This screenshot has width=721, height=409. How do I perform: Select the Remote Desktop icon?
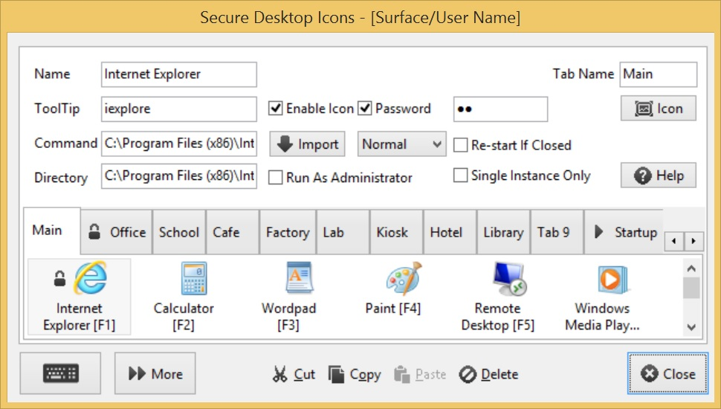point(509,279)
